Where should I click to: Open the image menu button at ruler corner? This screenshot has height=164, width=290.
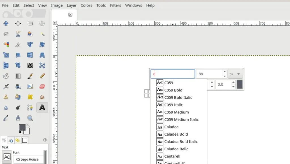(x=55, y=23)
